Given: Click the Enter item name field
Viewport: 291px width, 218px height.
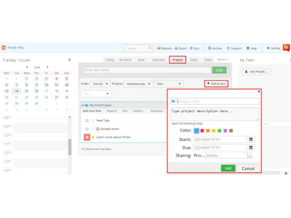Looking at the screenshot, I should pyautogui.click(x=147, y=70).
